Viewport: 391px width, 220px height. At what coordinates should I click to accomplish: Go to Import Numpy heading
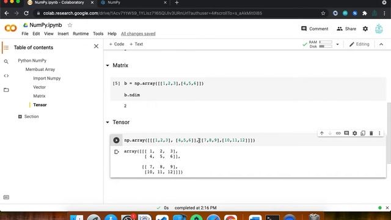pyautogui.click(x=47, y=78)
